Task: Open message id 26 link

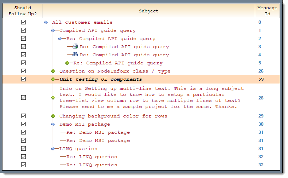Action: coord(261,71)
